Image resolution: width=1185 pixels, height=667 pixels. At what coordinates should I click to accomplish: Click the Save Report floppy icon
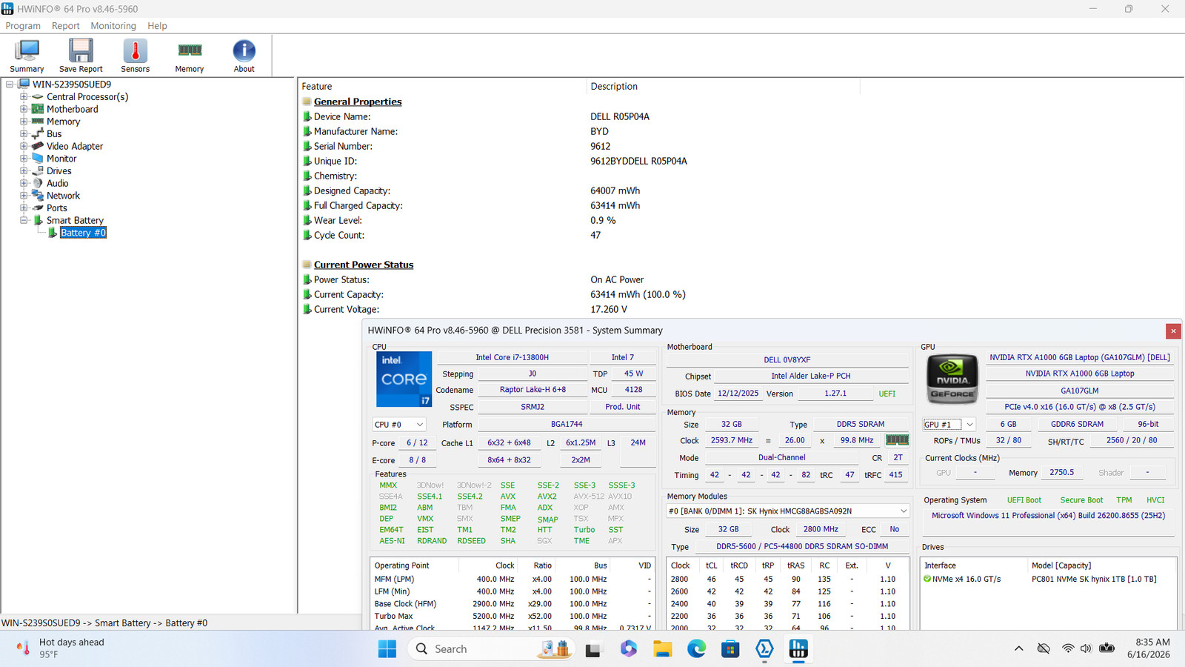81,56
